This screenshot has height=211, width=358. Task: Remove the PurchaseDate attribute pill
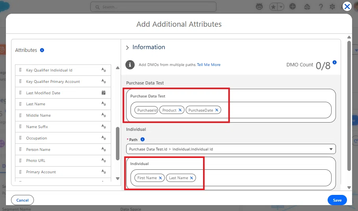(x=217, y=110)
